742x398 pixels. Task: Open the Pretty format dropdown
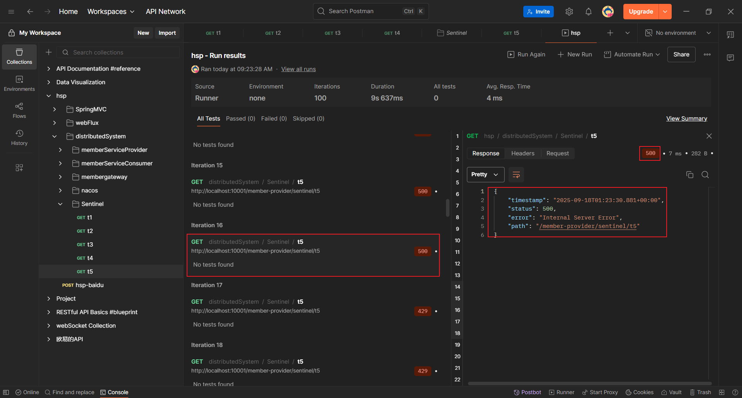point(485,175)
